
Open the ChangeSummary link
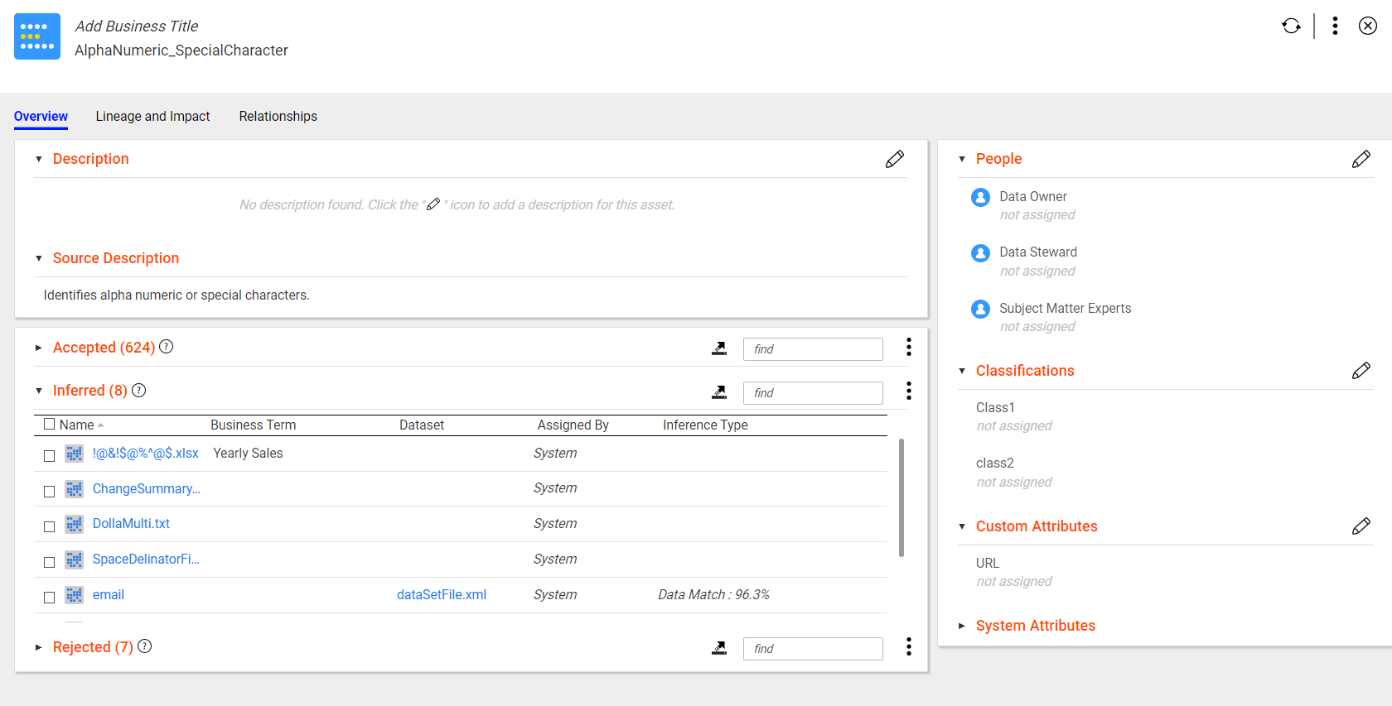[147, 489]
